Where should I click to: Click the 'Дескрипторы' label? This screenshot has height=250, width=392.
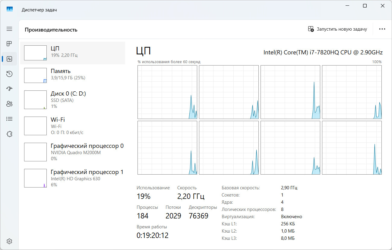coord(203,207)
